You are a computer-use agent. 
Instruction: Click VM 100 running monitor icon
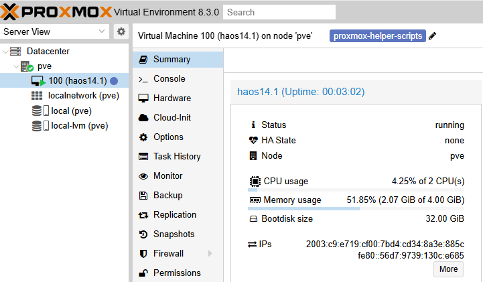[38, 81]
